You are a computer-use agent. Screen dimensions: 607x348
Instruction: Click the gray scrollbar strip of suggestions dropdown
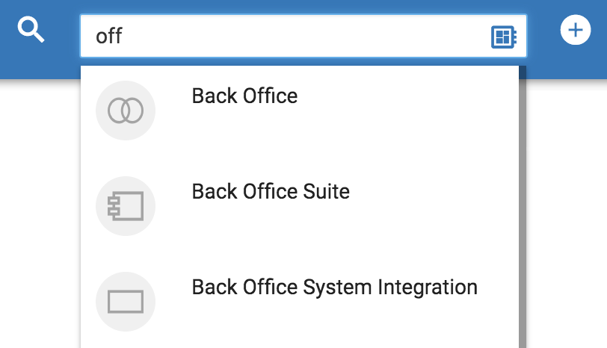point(523,209)
